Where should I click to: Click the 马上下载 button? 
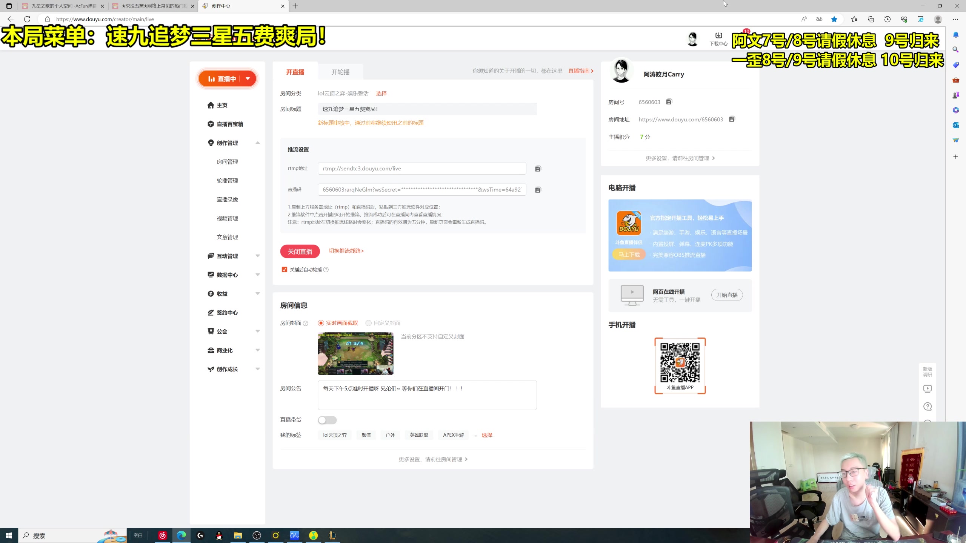tap(629, 255)
